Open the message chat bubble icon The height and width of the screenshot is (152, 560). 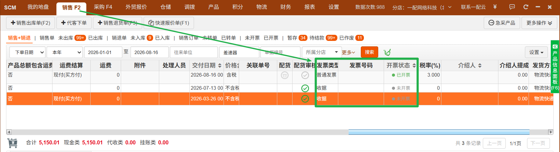click(x=512, y=7)
